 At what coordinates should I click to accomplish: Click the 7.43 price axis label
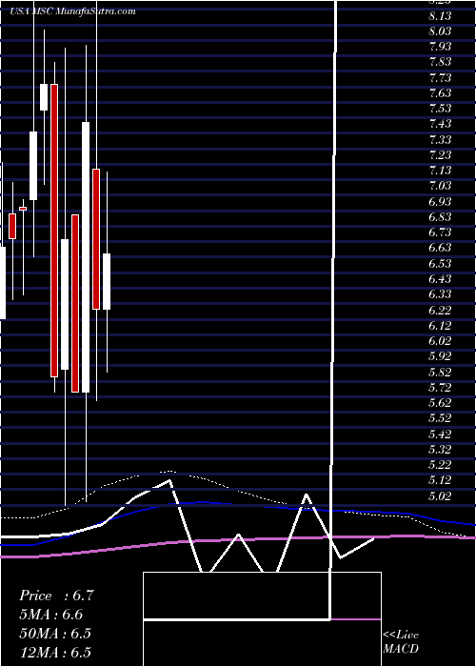coord(441,124)
